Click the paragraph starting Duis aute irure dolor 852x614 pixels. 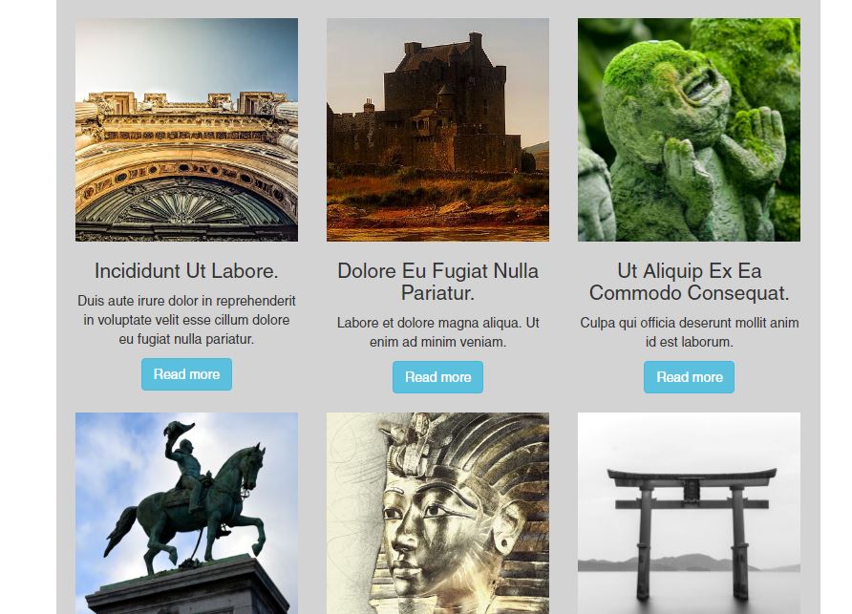pos(186,320)
